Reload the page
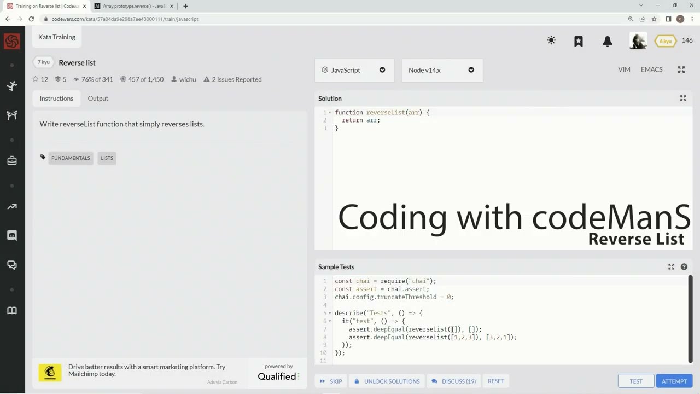This screenshot has height=394, width=700. pyautogui.click(x=31, y=19)
